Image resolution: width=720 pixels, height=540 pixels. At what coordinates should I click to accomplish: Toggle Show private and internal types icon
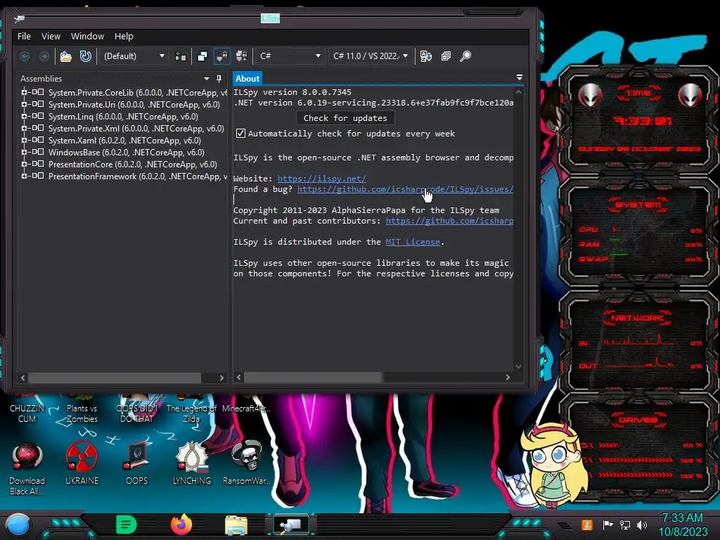click(221, 56)
